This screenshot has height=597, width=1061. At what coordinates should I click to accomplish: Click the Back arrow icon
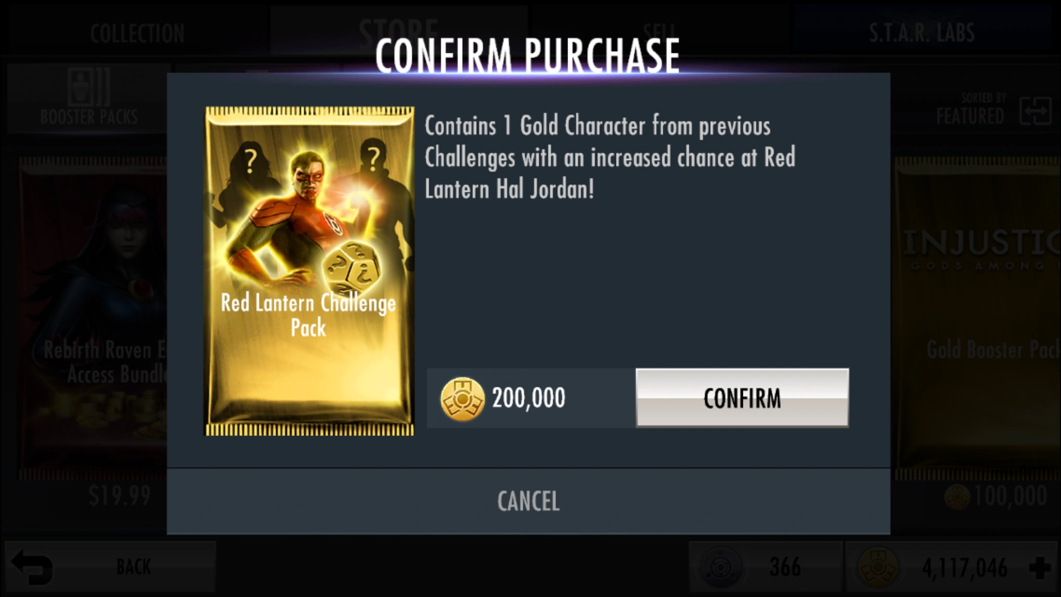click(x=32, y=566)
